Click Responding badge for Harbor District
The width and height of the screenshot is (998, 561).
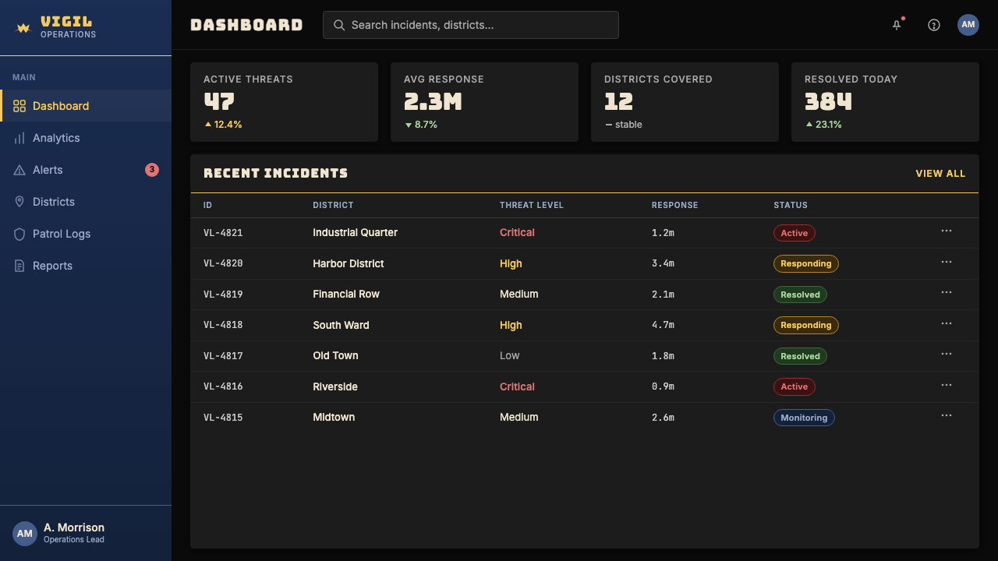click(806, 263)
